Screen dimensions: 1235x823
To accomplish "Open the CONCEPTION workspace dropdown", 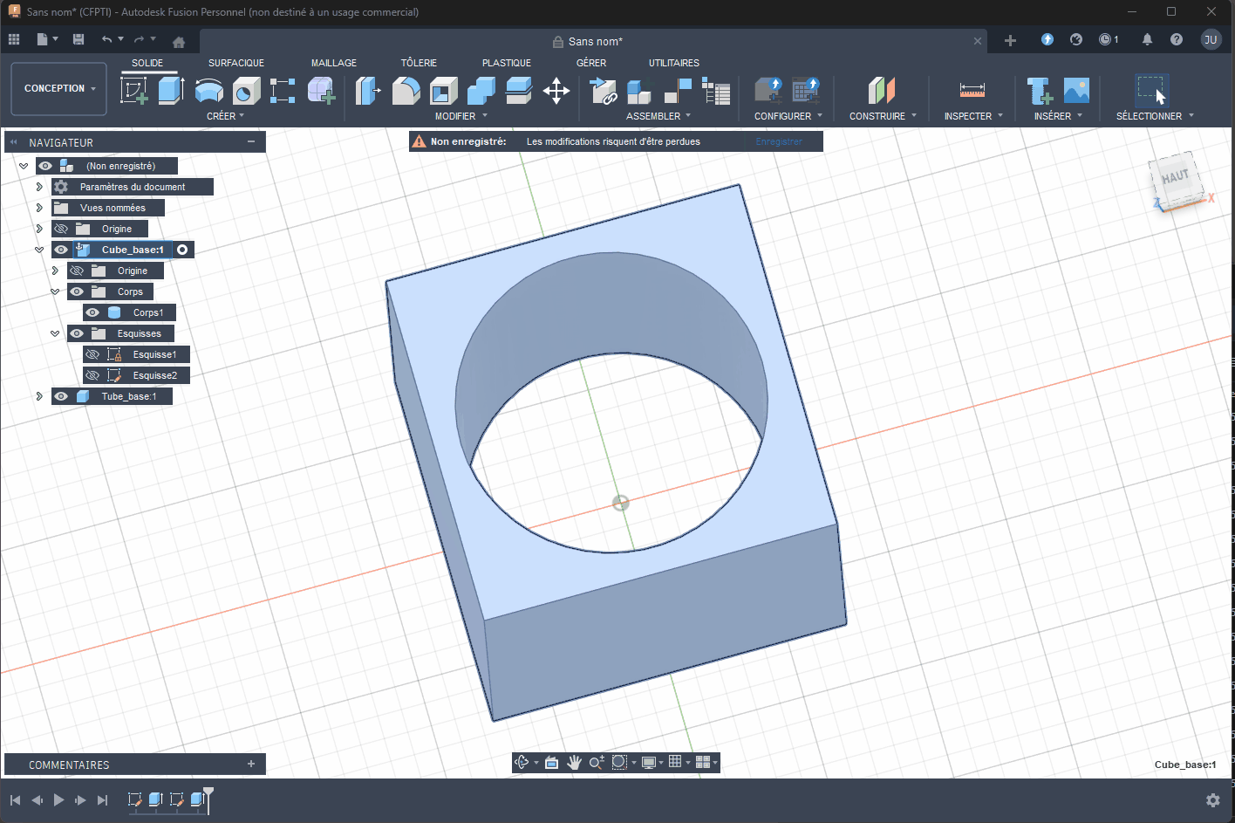I will (59, 88).
